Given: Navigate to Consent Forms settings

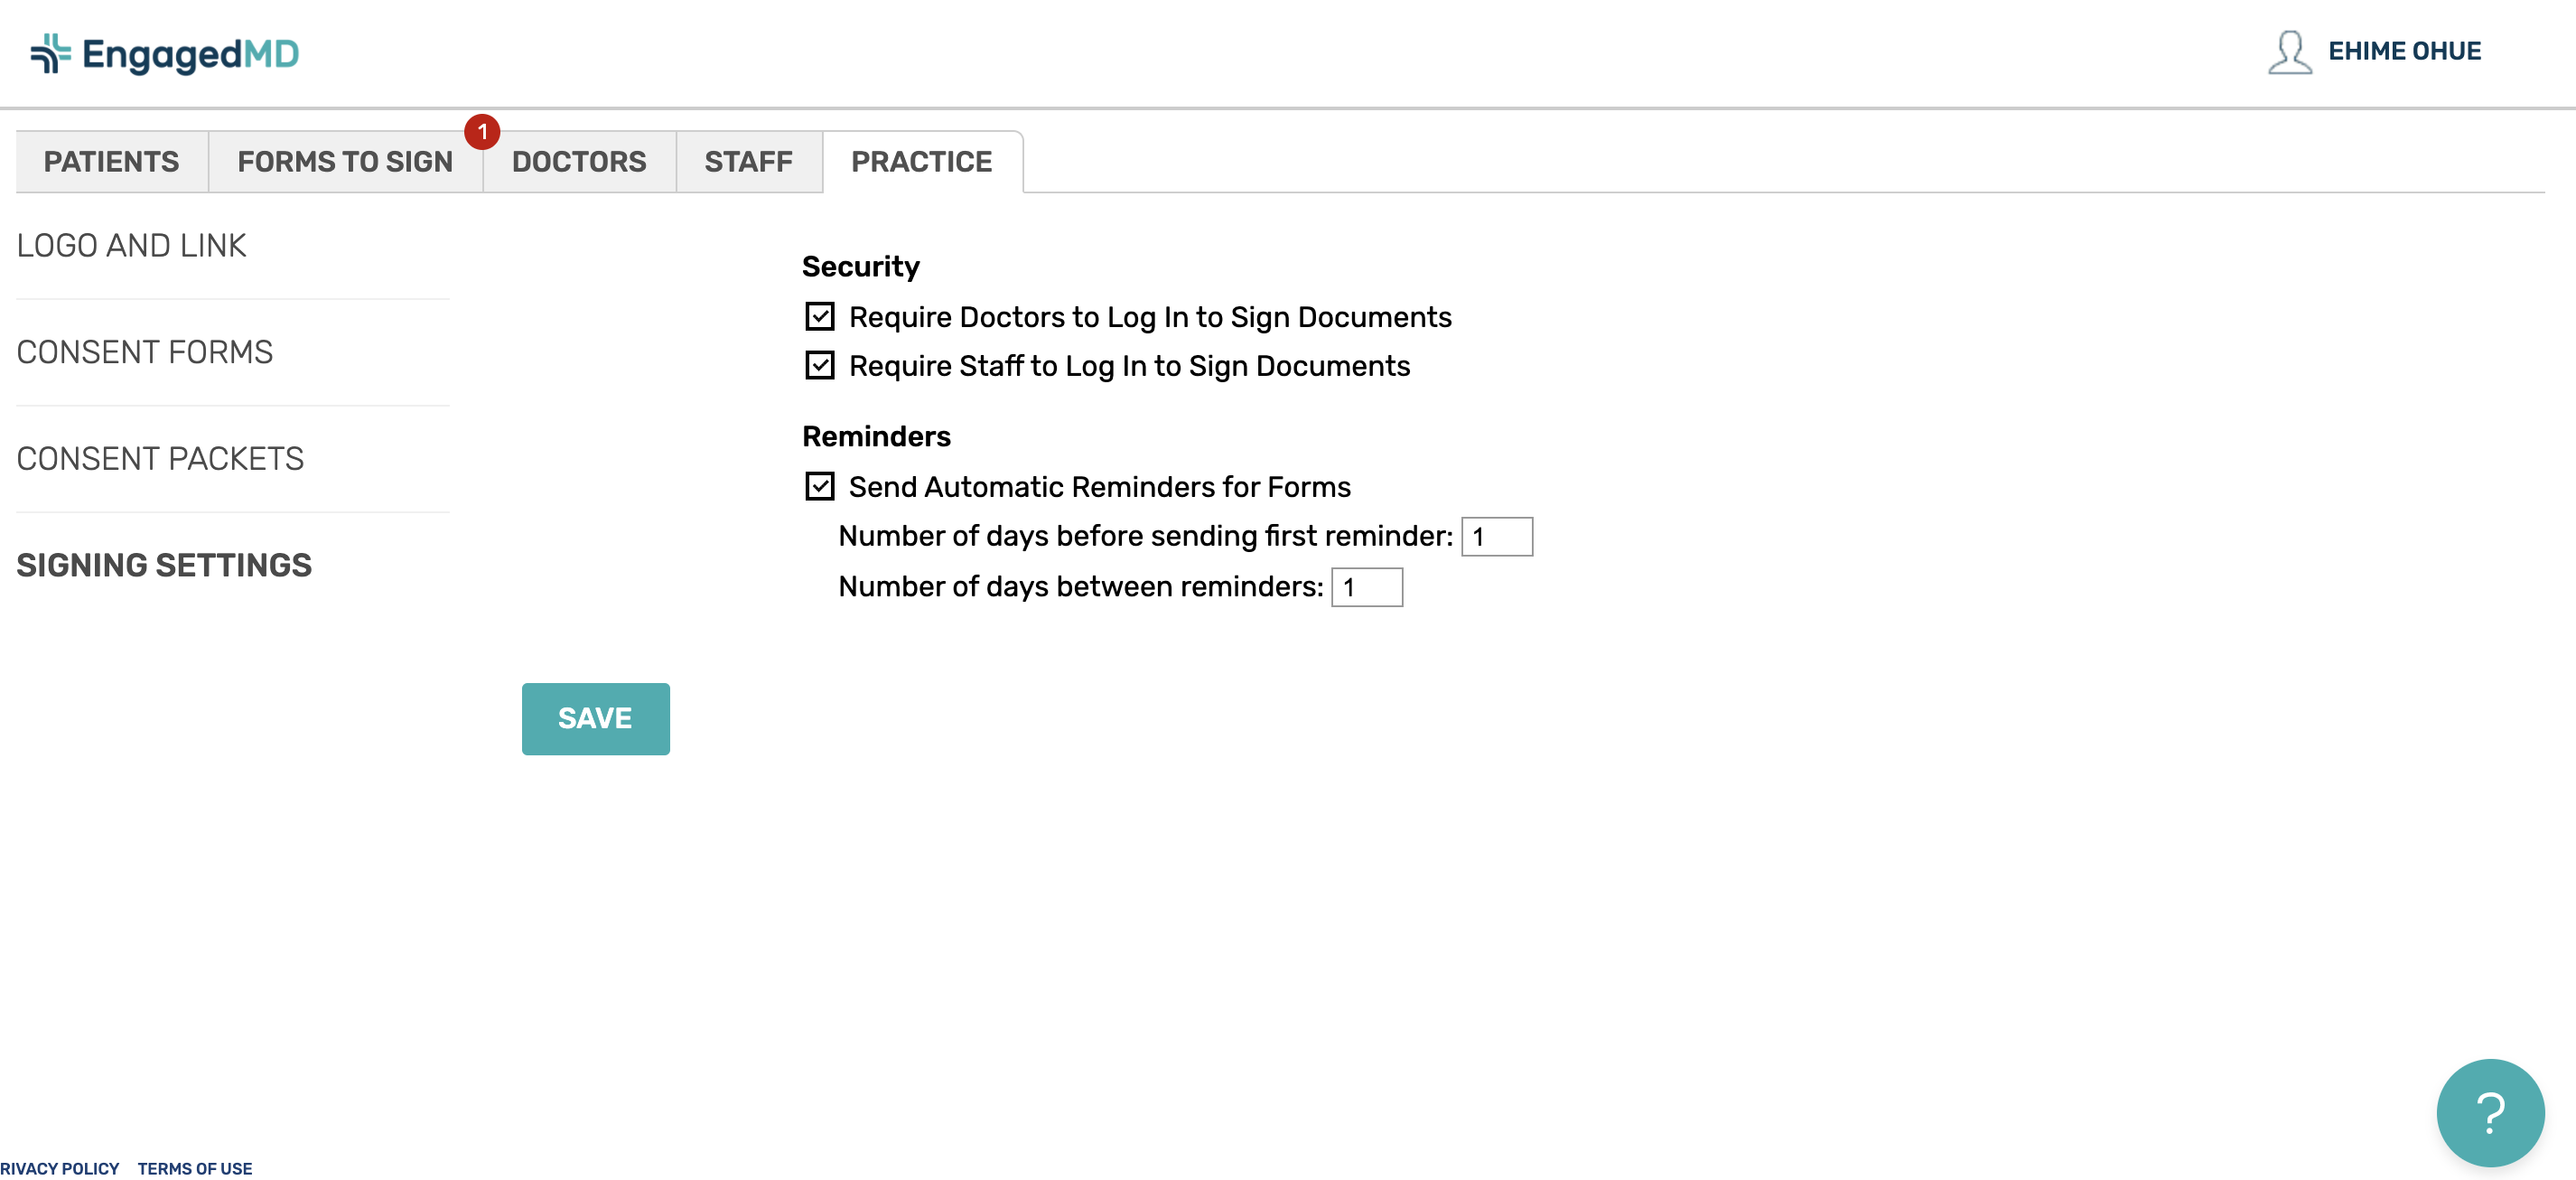Looking at the screenshot, I should pos(144,352).
